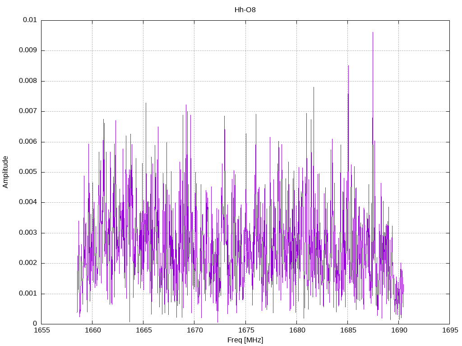Image resolution: width=462 pixels, height=346 pixels.
Task: Click x-axis tick label 1690
Action: (399, 330)
